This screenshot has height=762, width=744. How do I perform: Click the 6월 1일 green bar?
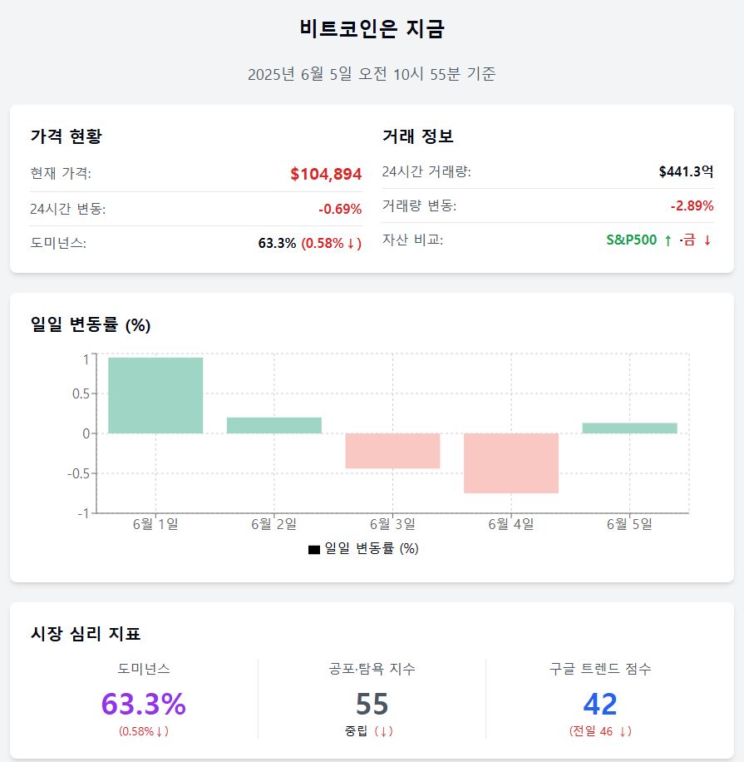[x=155, y=395]
